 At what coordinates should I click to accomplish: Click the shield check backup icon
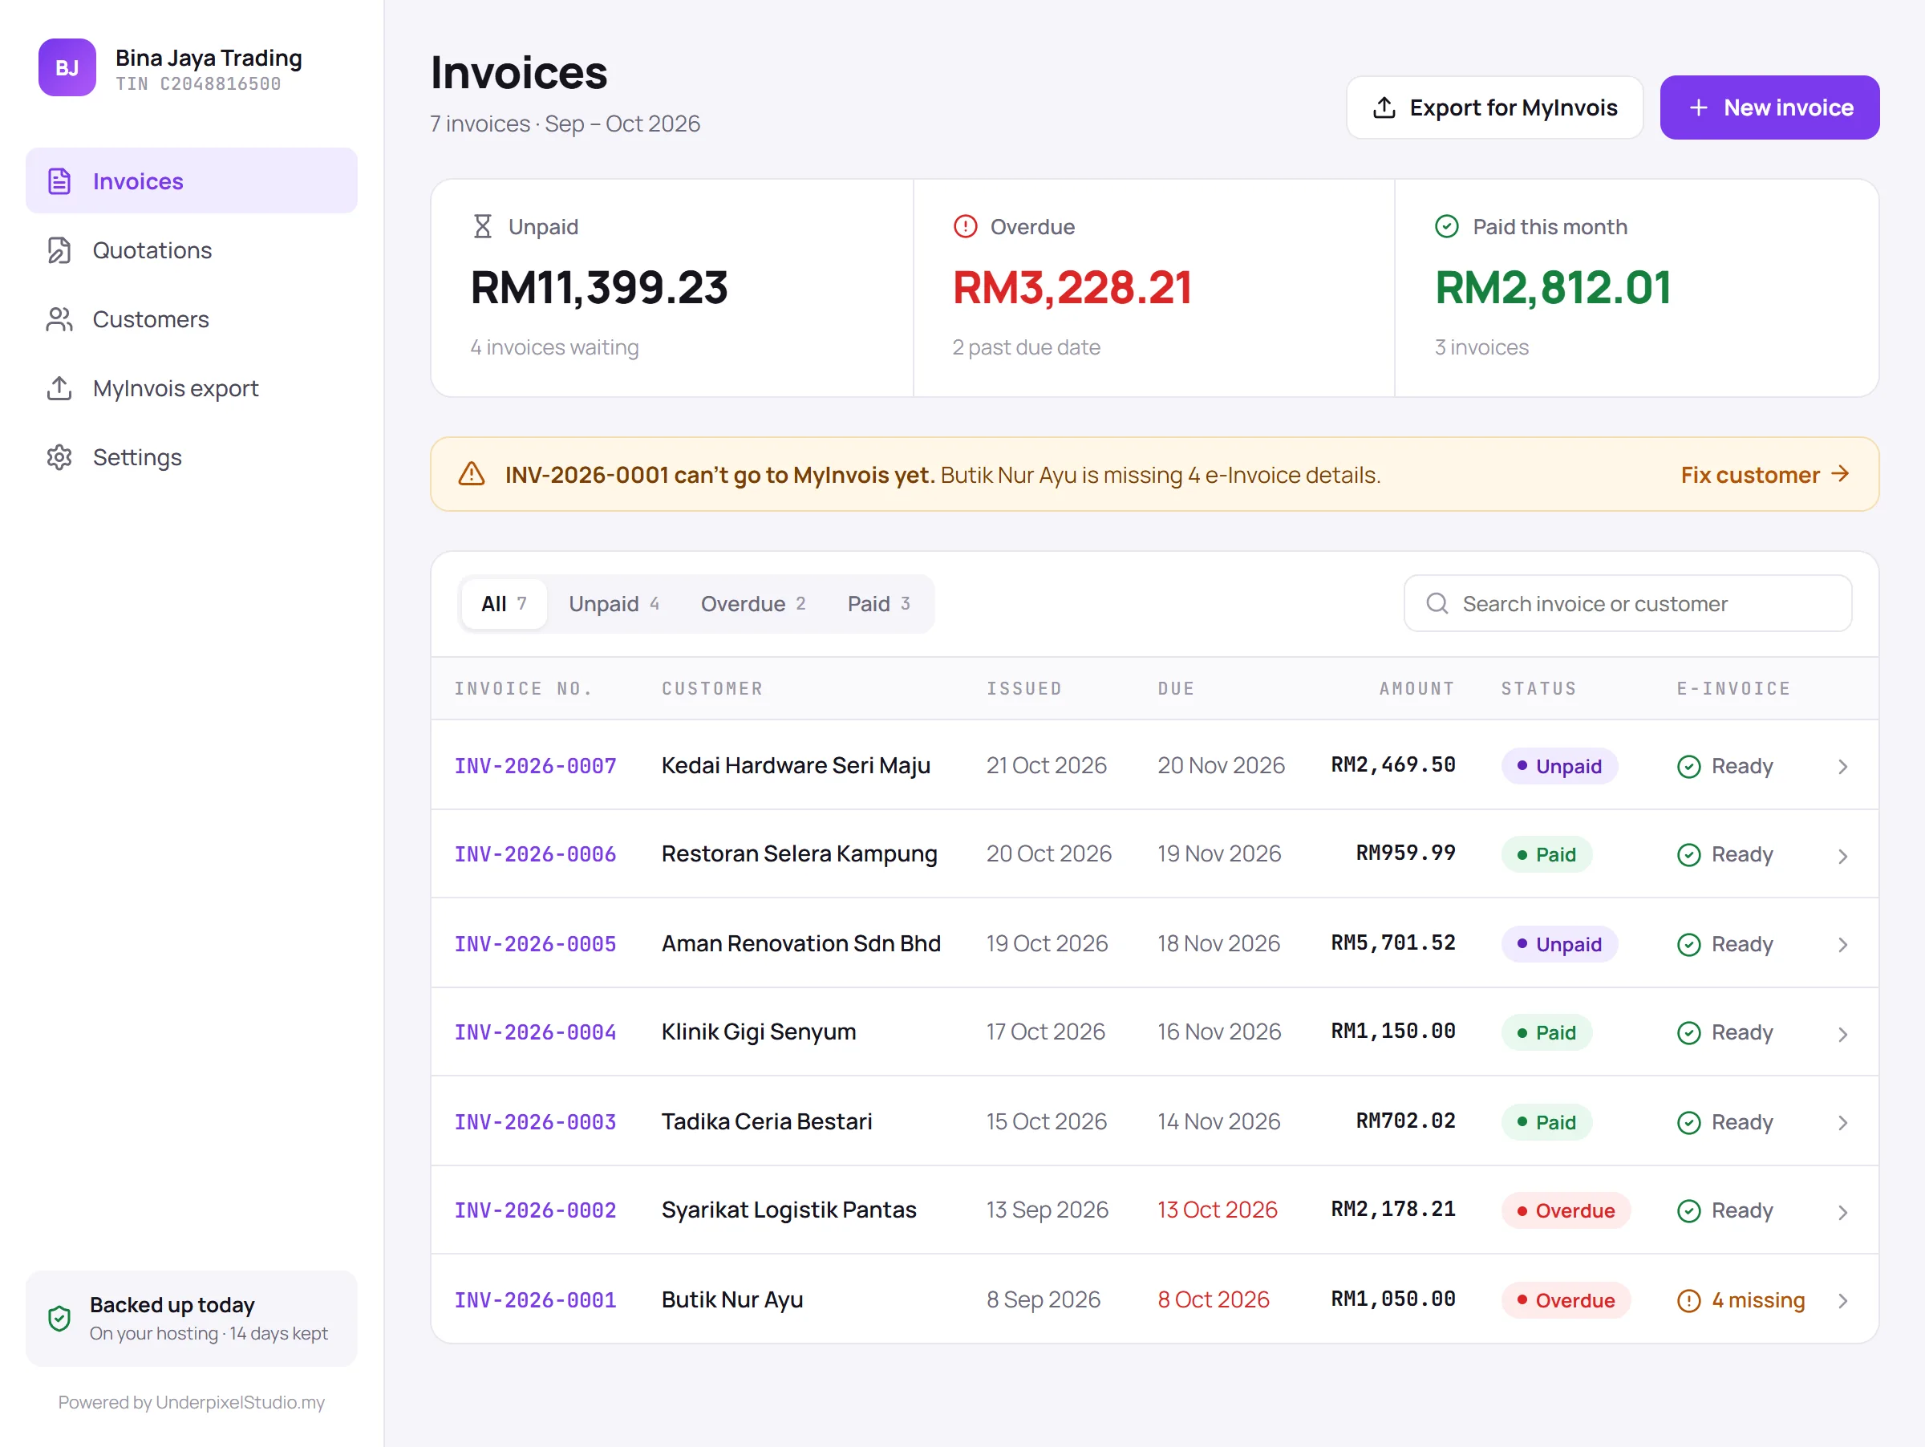pos(59,1318)
